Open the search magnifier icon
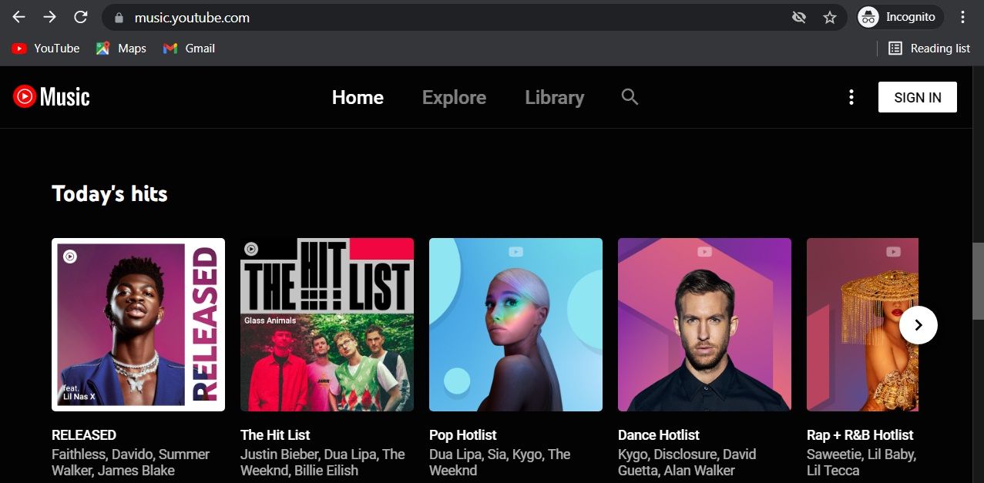The image size is (984, 483). click(630, 97)
